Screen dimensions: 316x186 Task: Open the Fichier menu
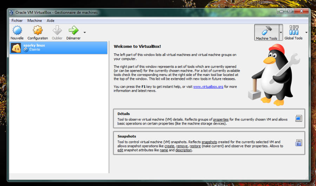17,21
